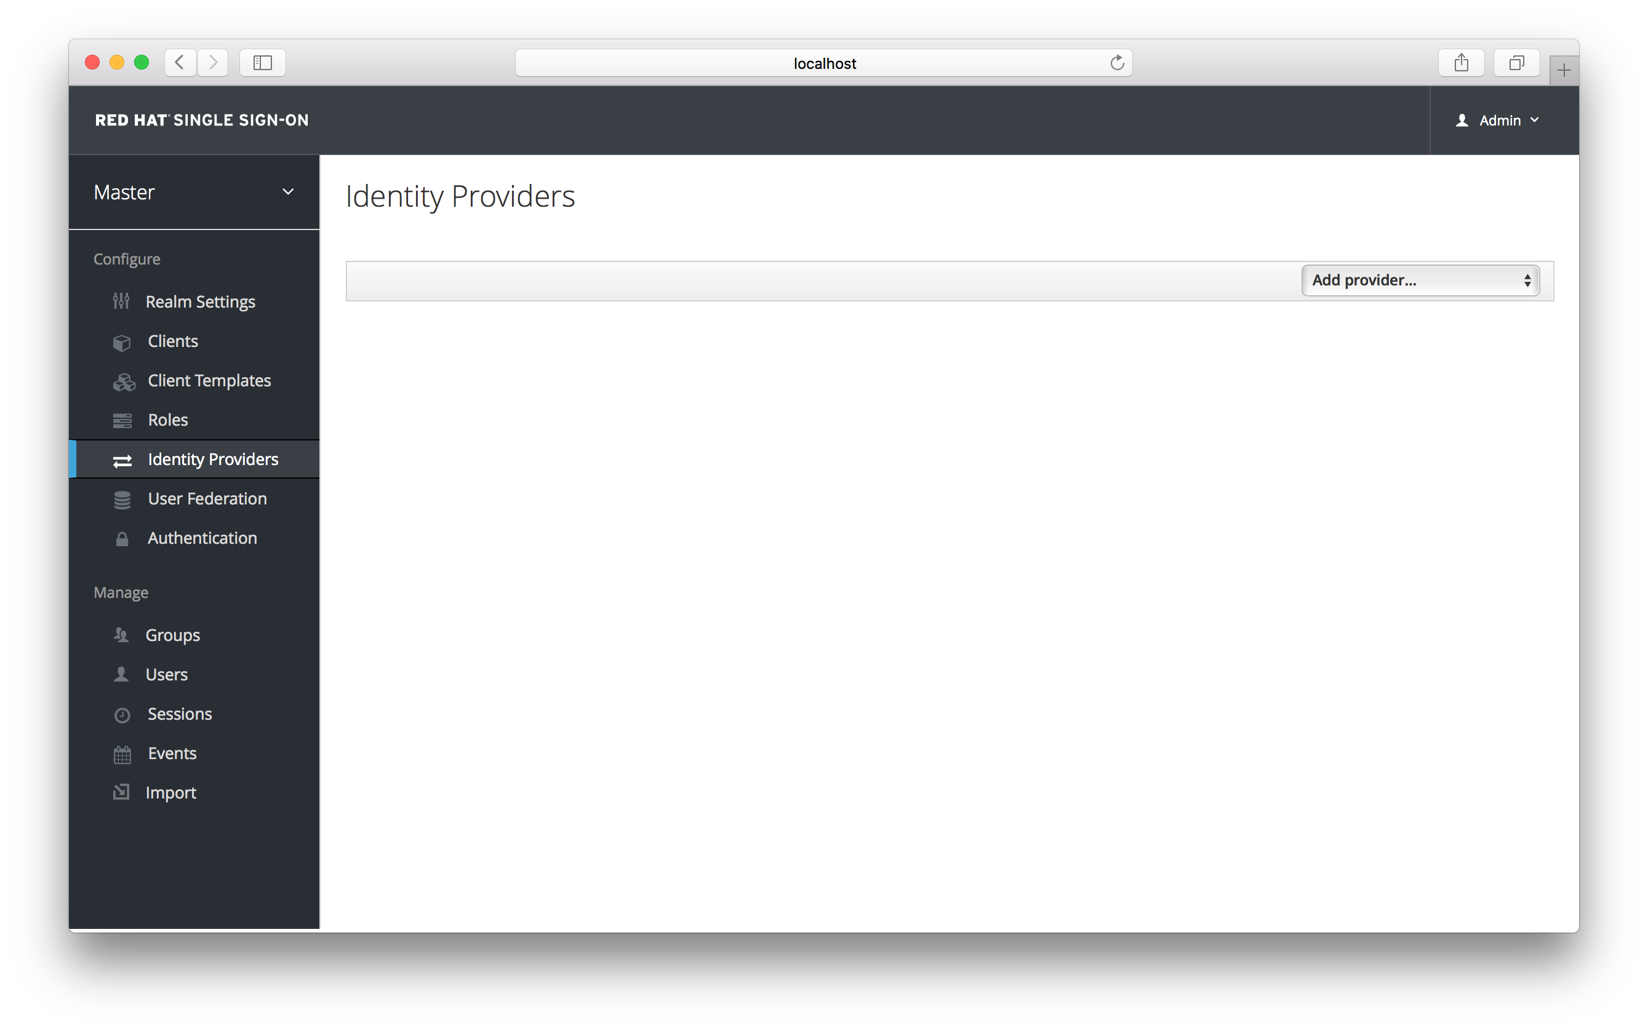This screenshot has height=1031, width=1648.
Task: Navigate to the Groups section
Action: click(x=172, y=634)
